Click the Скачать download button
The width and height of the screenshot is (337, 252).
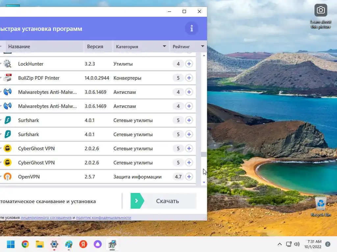pyautogui.click(x=164, y=201)
